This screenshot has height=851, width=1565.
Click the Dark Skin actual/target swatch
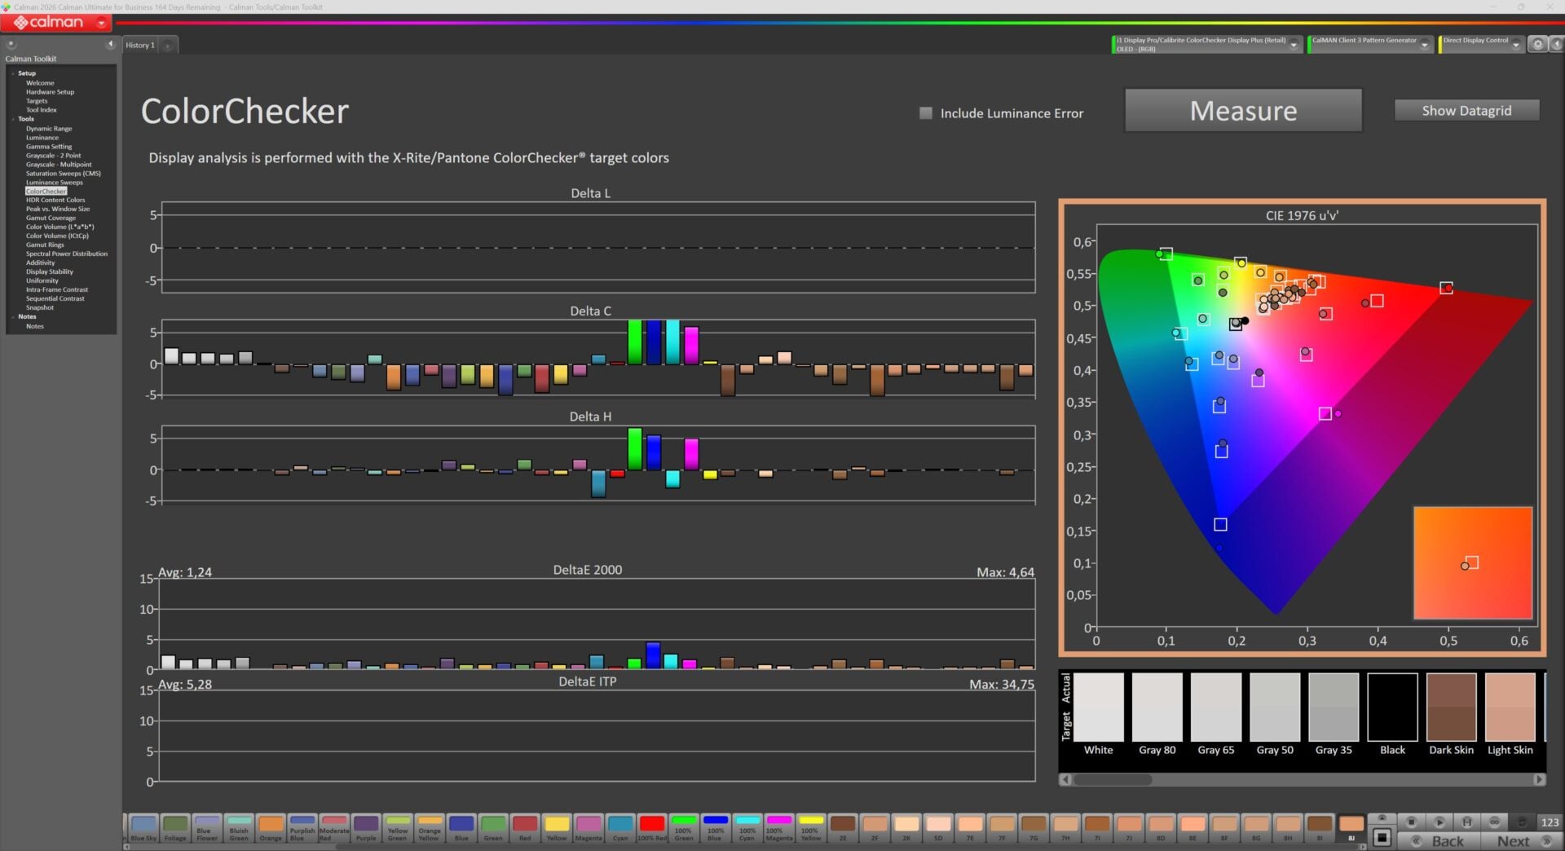(x=1451, y=707)
